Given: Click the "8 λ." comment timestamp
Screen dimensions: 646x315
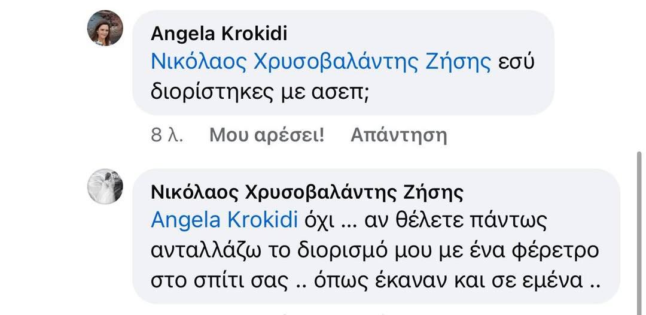Looking at the screenshot, I should [x=167, y=135].
